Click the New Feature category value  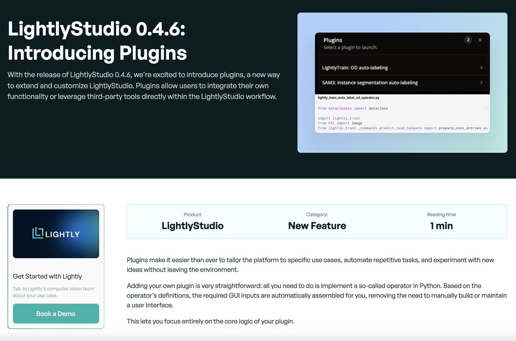(317, 225)
